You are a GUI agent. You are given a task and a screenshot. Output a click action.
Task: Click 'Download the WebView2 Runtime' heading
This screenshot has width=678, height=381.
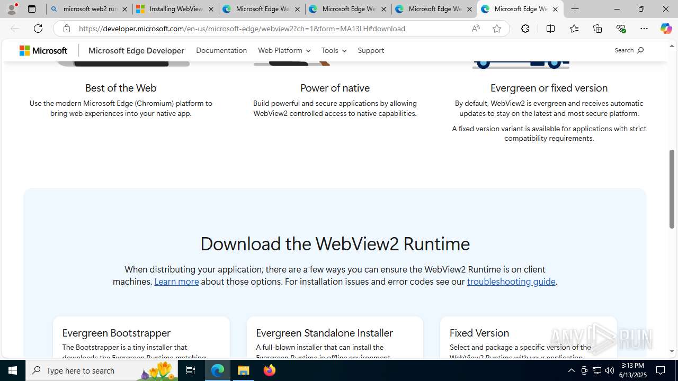coord(335,244)
